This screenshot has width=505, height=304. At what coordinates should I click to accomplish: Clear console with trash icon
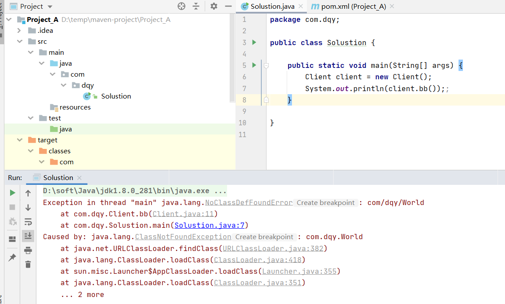pos(28,265)
